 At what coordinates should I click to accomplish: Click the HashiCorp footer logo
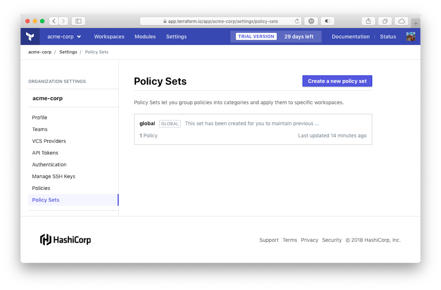[65, 240]
